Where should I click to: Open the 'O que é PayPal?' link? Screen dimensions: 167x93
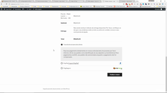(74, 63)
